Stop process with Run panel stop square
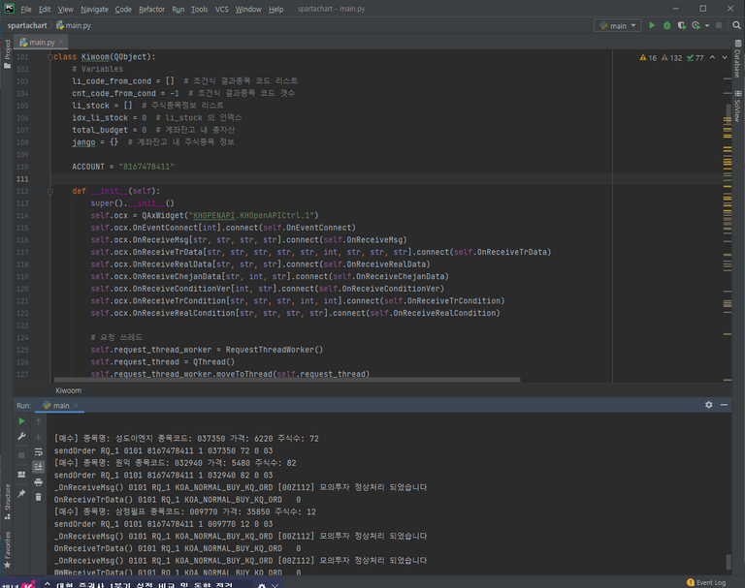 tap(21, 455)
